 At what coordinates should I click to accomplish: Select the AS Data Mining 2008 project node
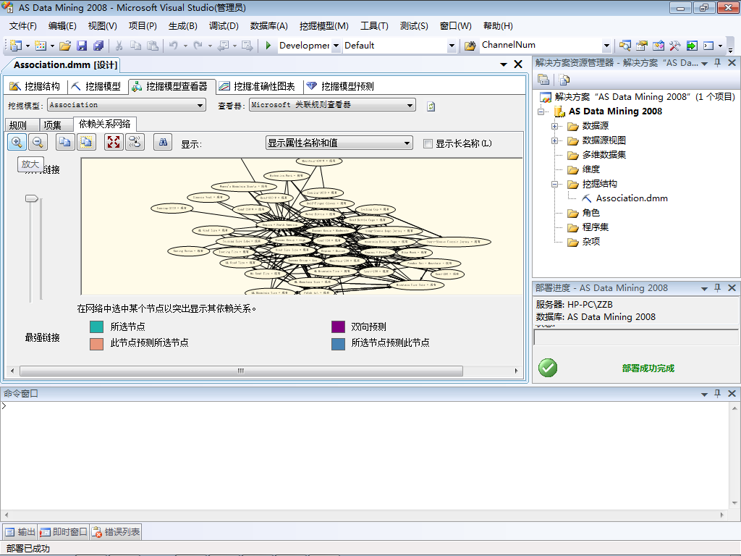coord(615,111)
